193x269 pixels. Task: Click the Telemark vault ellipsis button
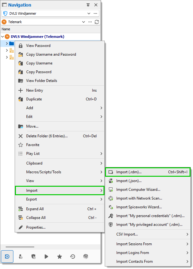click(90, 22)
